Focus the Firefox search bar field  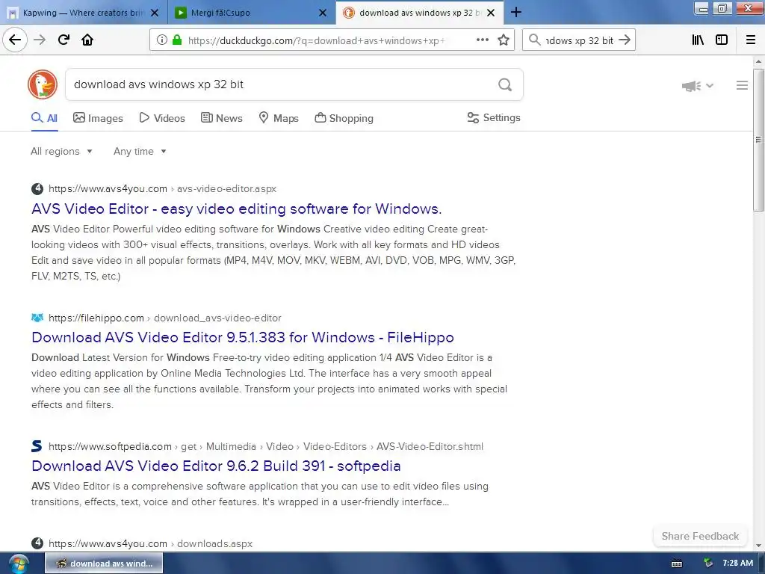pos(580,40)
